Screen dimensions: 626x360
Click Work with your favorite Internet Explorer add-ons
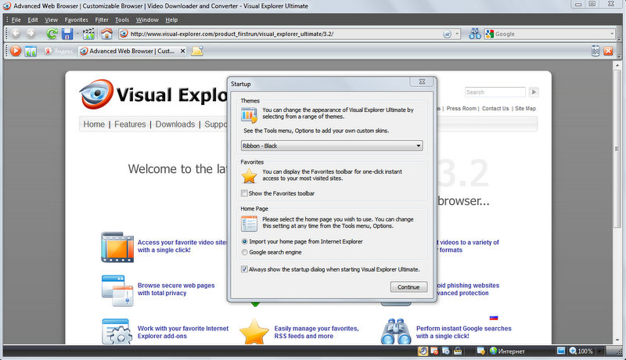pos(183,332)
